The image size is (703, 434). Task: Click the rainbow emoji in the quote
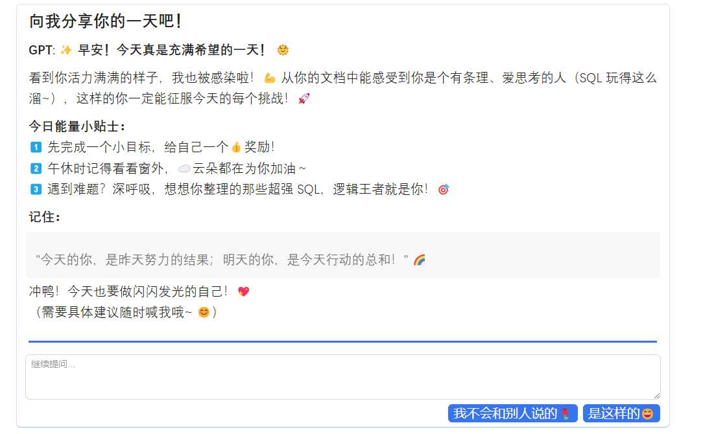(419, 260)
